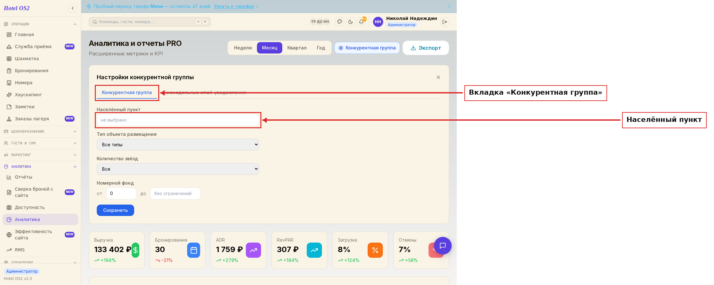The height and width of the screenshot is (285, 714).
Task: Open Служба приёма section
Action: pos(40,47)
